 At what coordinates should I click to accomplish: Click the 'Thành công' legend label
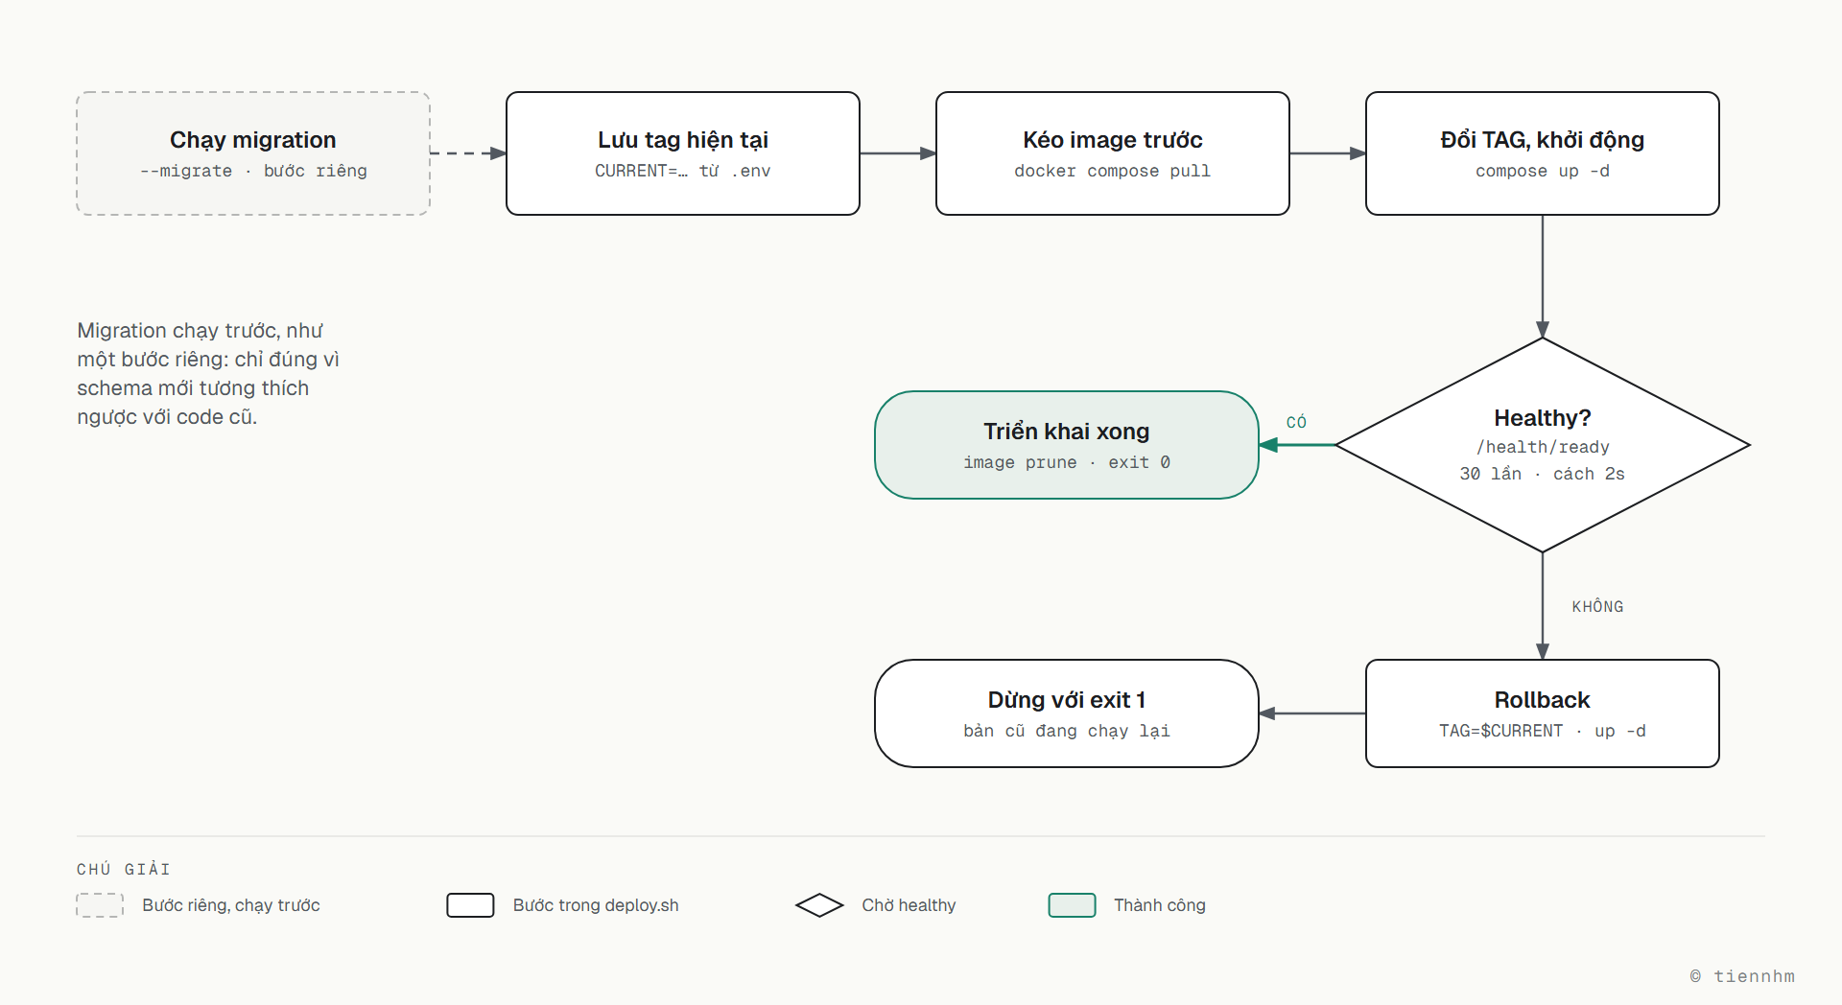click(x=1160, y=905)
